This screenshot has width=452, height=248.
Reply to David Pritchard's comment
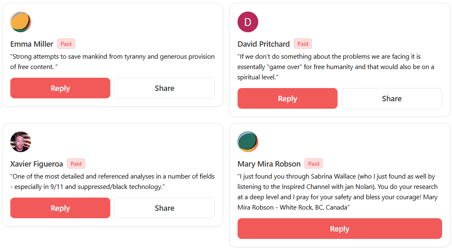click(288, 98)
